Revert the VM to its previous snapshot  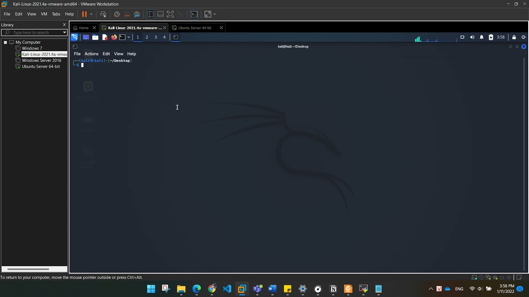tap(127, 14)
